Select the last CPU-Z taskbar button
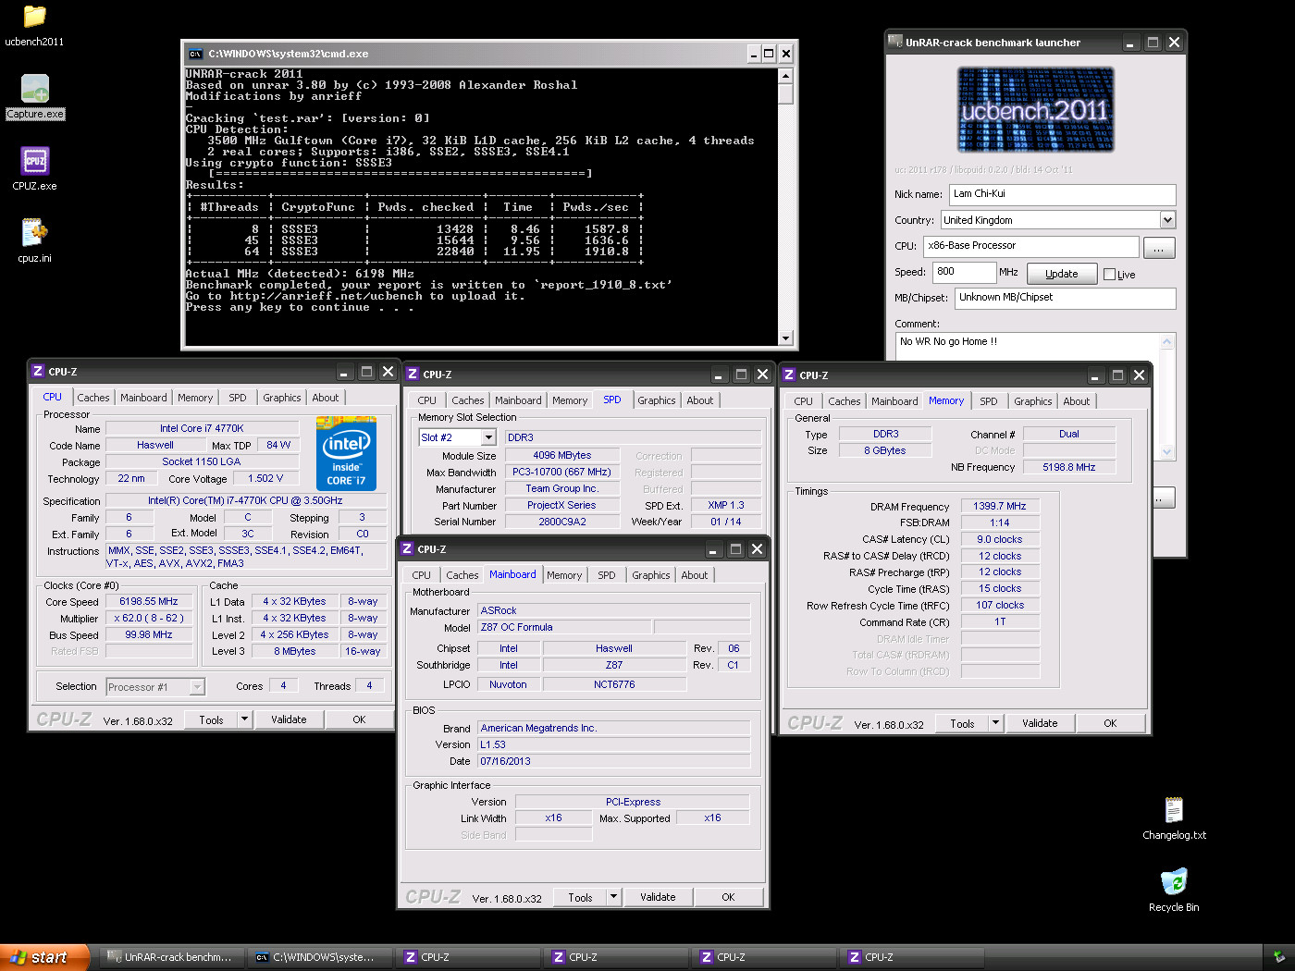The width and height of the screenshot is (1295, 971). (x=911, y=957)
